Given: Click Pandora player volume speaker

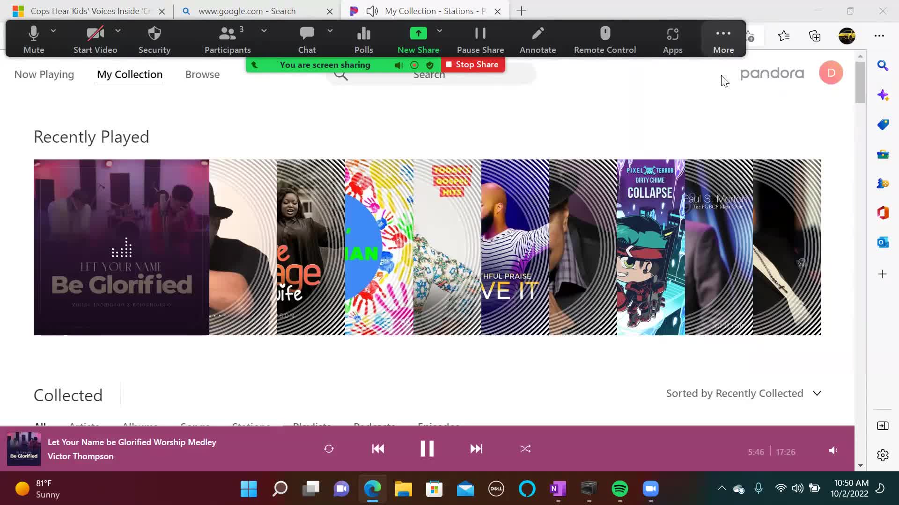Looking at the screenshot, I should click(833, 451).
